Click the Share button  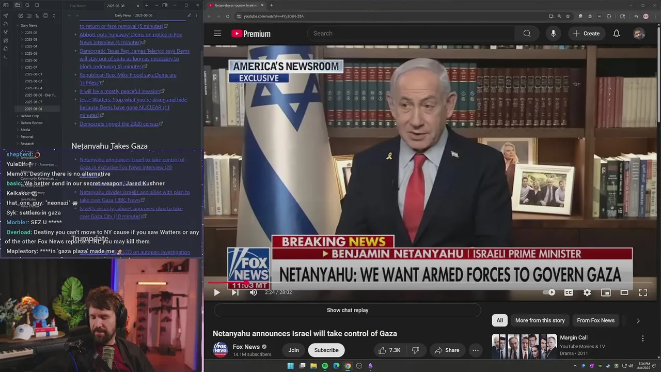click(447, 350)
